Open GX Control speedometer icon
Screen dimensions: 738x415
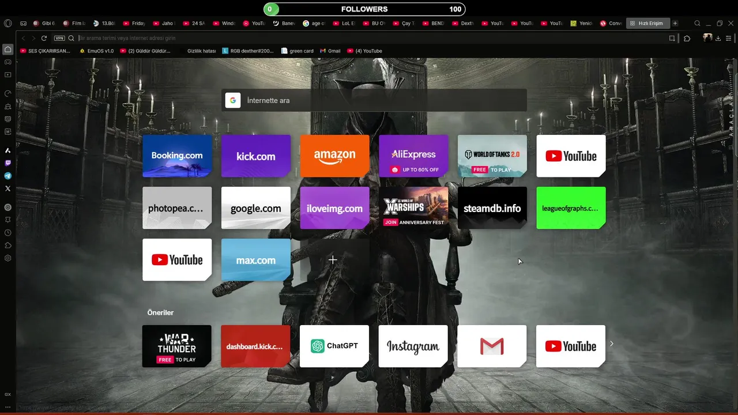click(7, 93)
